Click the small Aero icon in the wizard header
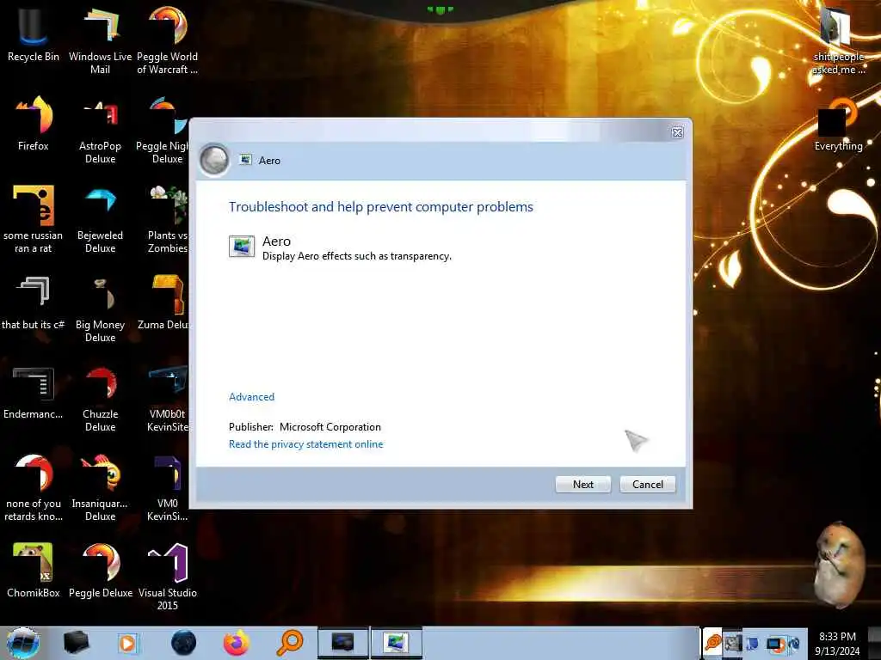 click(245, 160)
